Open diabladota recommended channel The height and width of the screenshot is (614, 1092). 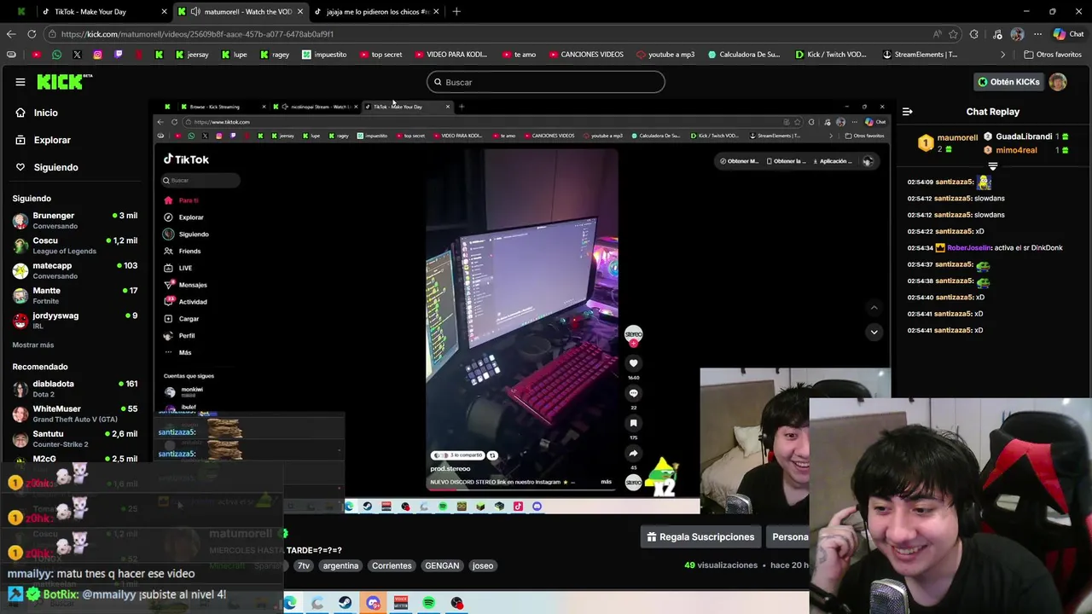[x=75, y=388]
